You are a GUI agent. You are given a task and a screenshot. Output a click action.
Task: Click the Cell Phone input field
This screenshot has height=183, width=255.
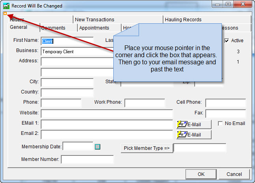tap(226, 103)
